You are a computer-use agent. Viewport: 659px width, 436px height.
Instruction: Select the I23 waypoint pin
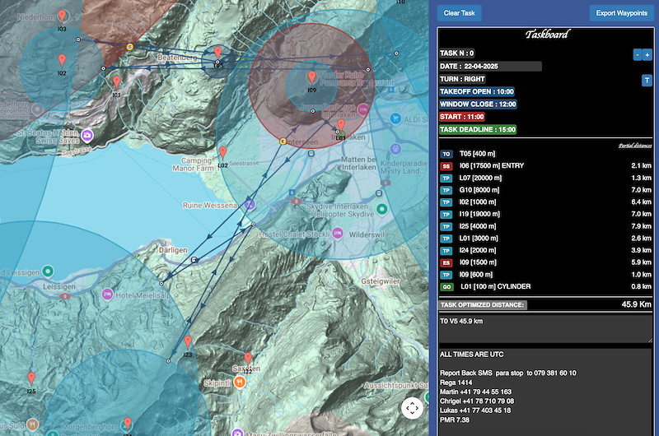coord(188,342)
